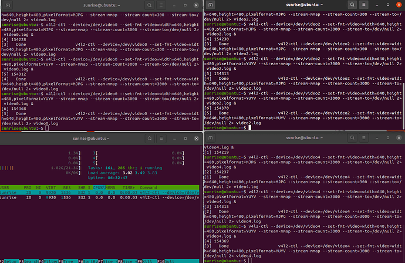Screen dimensions: 405x263
Task: Click job line '[1] 154219' in video4 terminal
Action: [x=217, y=153]
